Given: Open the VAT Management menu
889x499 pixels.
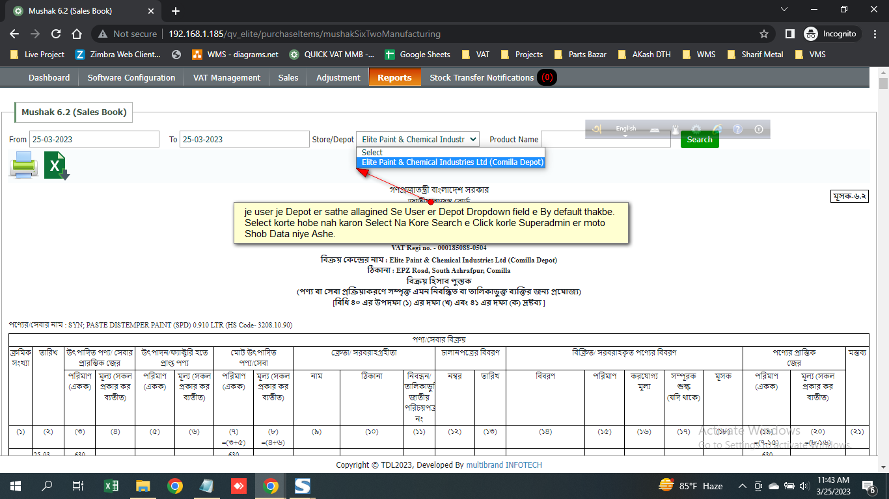Looking at the screenshot, I should pos(226,77).
